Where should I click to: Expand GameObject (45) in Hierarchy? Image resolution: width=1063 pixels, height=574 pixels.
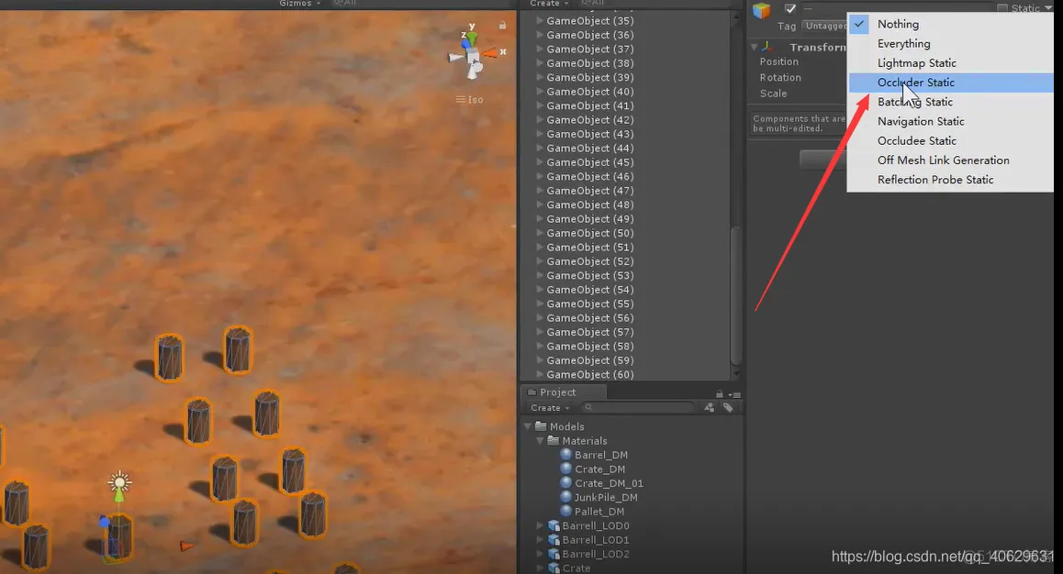(540, 161)
